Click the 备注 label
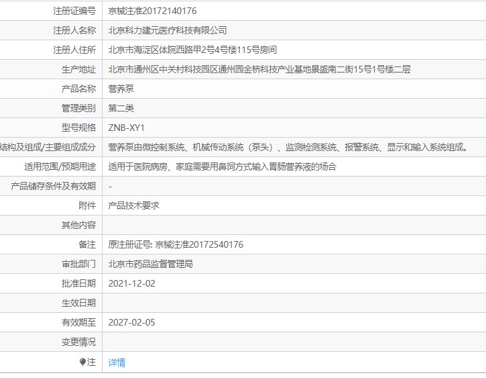 click(87, 244)
